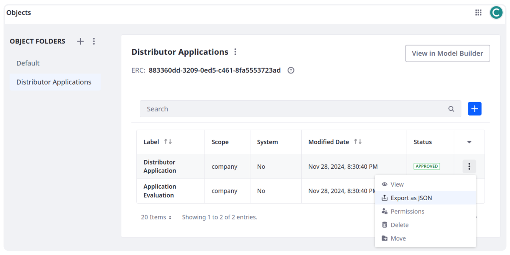Expand the table column filter caret
Image resolution: width=510 pixels, height=255 pixels.
pyautogui.click(x=469, y=142)
